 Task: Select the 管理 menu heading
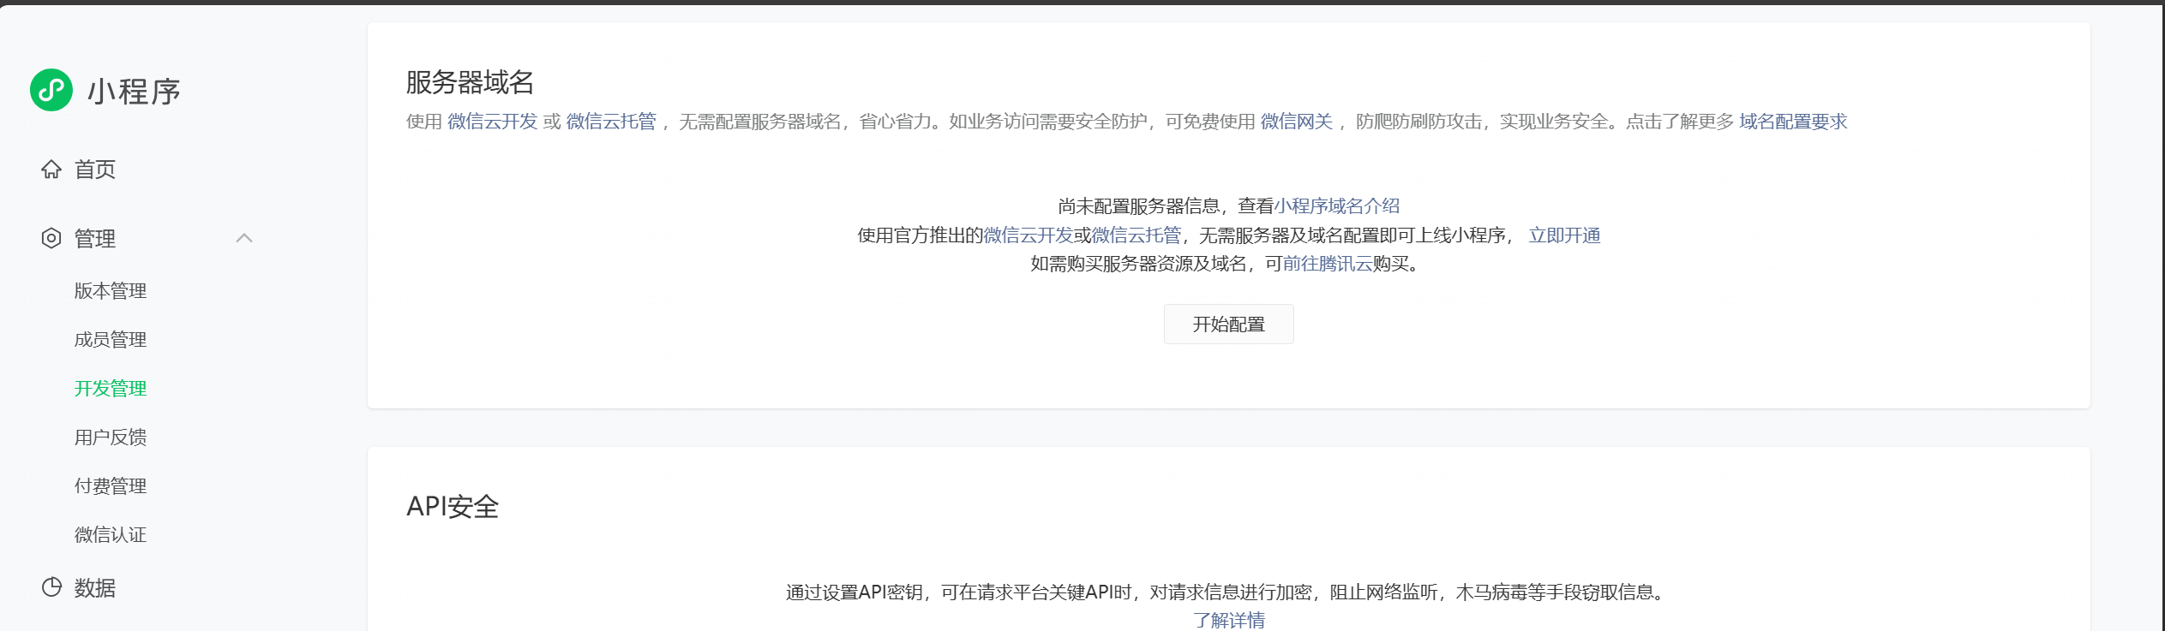pos(95,238)
